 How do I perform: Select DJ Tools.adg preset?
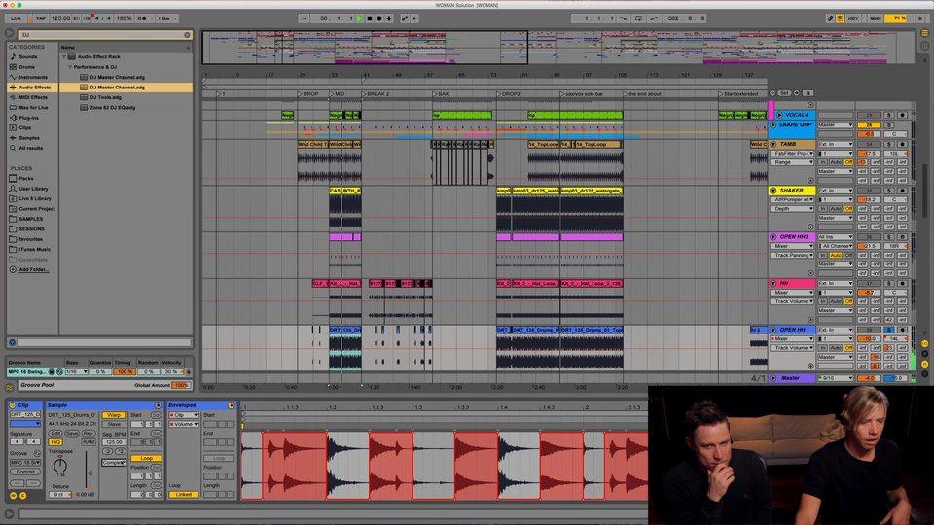[105, 97]
